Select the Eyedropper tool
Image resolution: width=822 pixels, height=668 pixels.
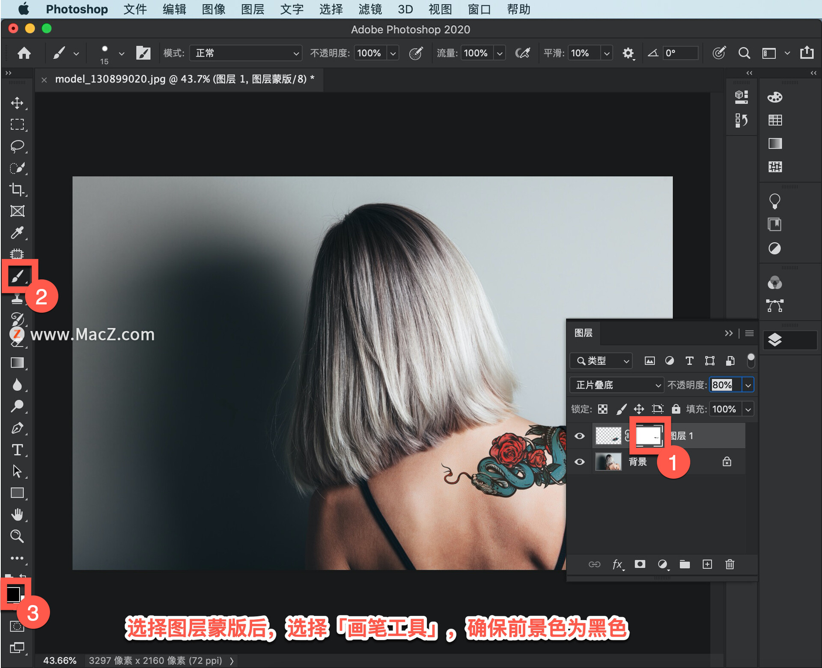17,233
